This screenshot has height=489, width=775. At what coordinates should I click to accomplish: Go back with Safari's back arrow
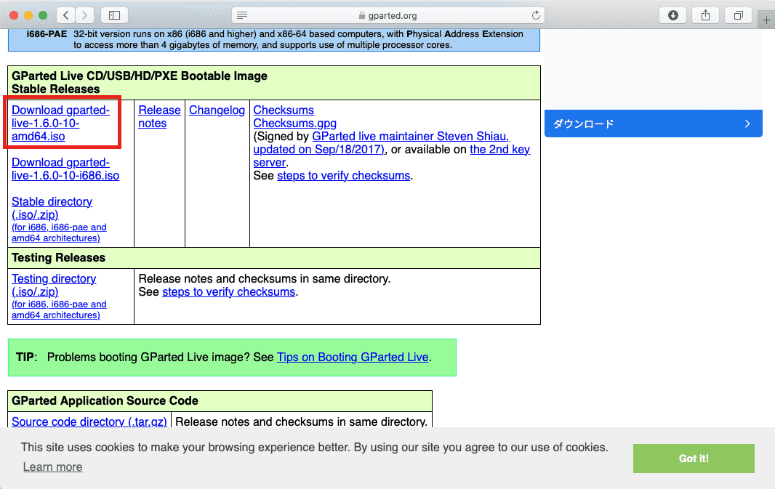[x=65, y=15]
